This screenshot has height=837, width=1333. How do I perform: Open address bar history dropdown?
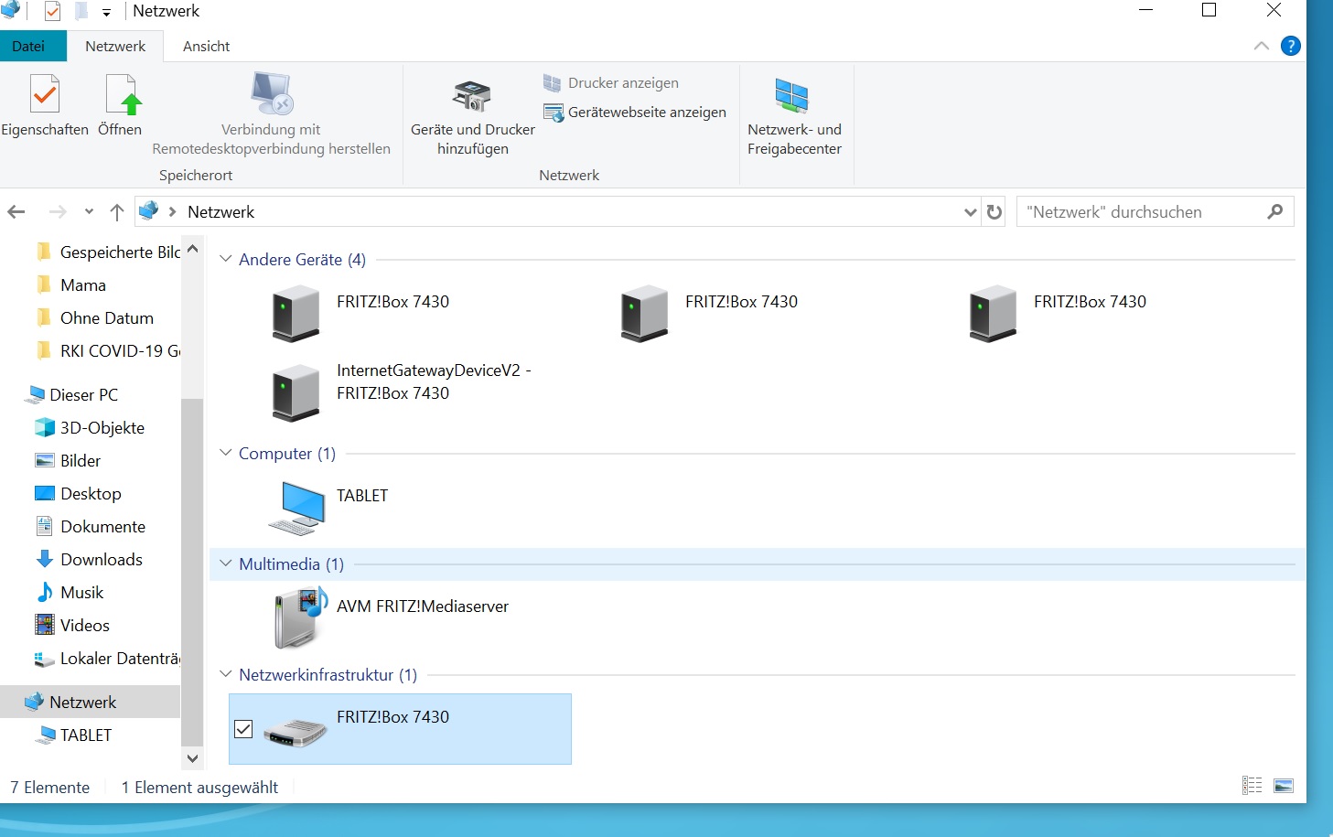pyautogui.click(x=971, y=212)
